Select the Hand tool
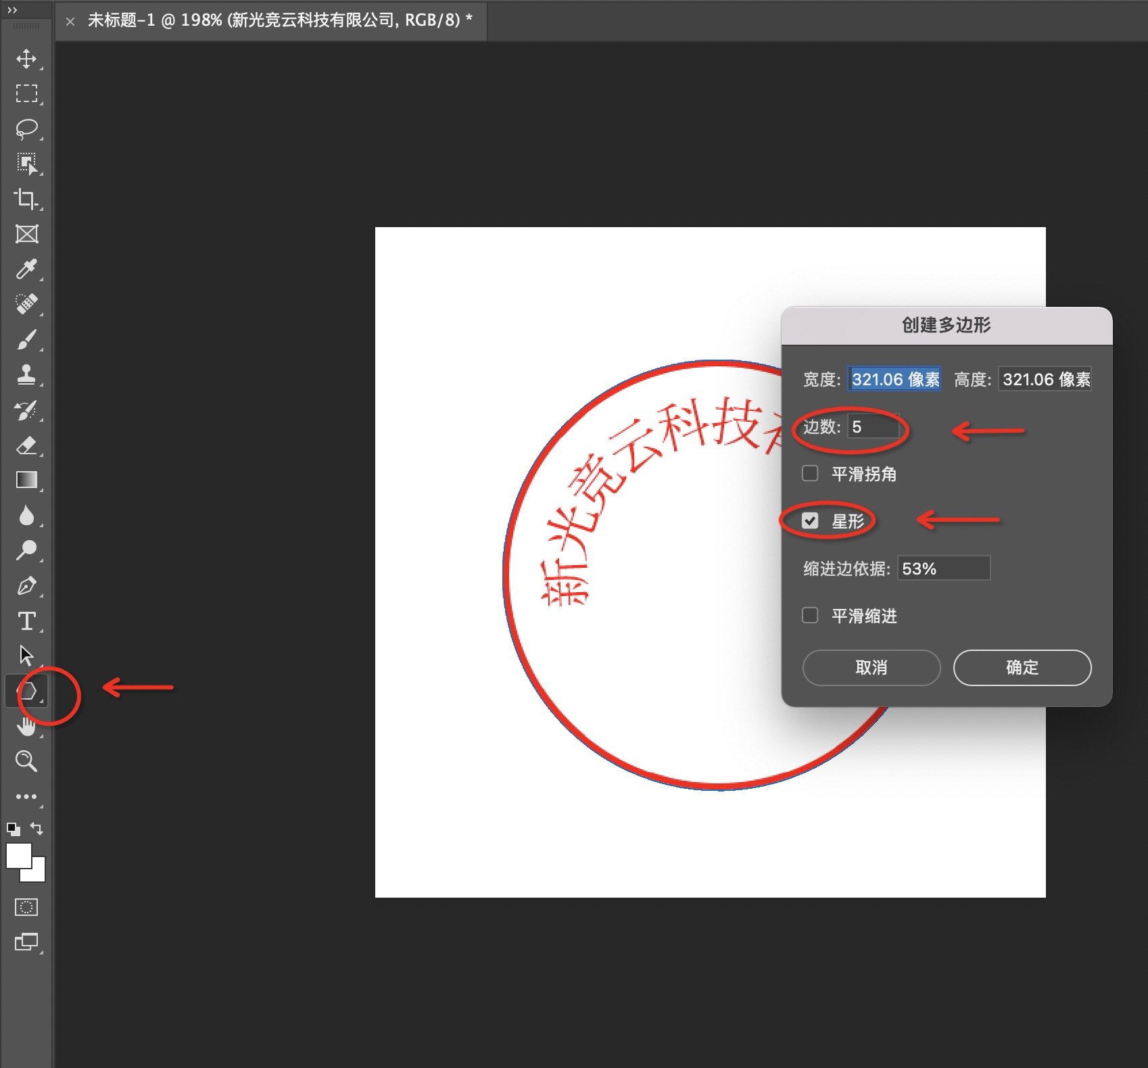The width and height of the screenshot is (1148, 1068). pyautogui.click(x=26, y=726)
